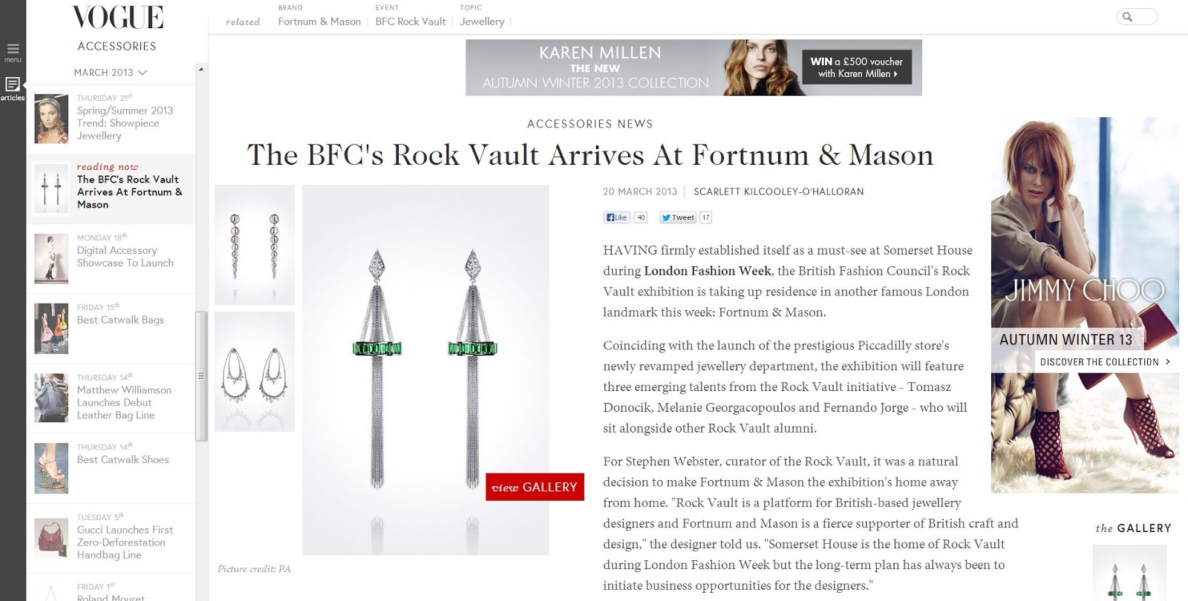Viewport: 1188px width, 601px height.
Task: Click the view Gallery button
Action: pos(535,487)
